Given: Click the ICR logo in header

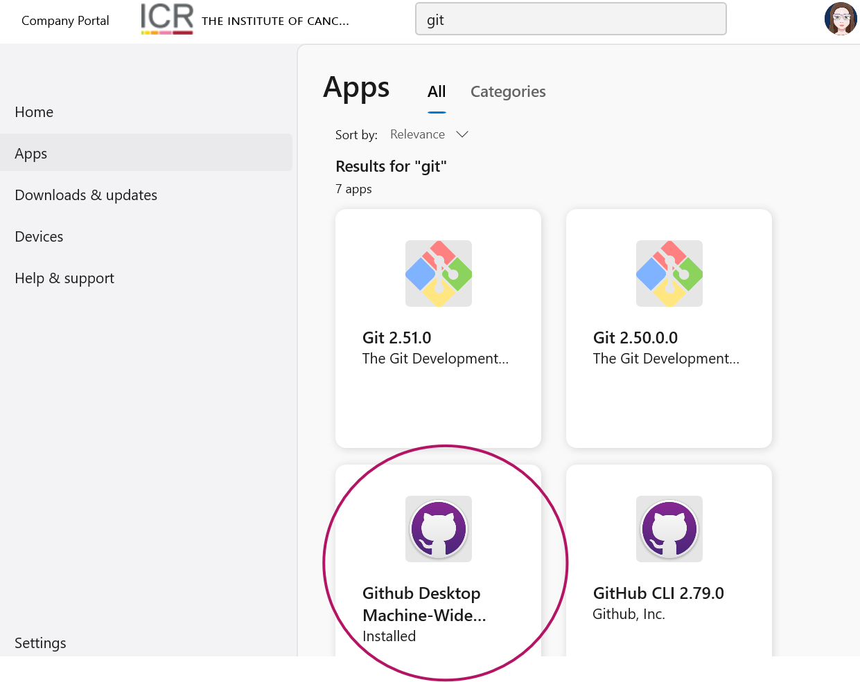Looking at the screenshot, I should 167,19.
